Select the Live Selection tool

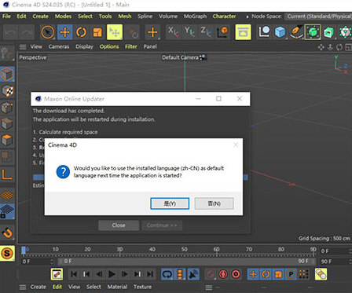point(48,32)
